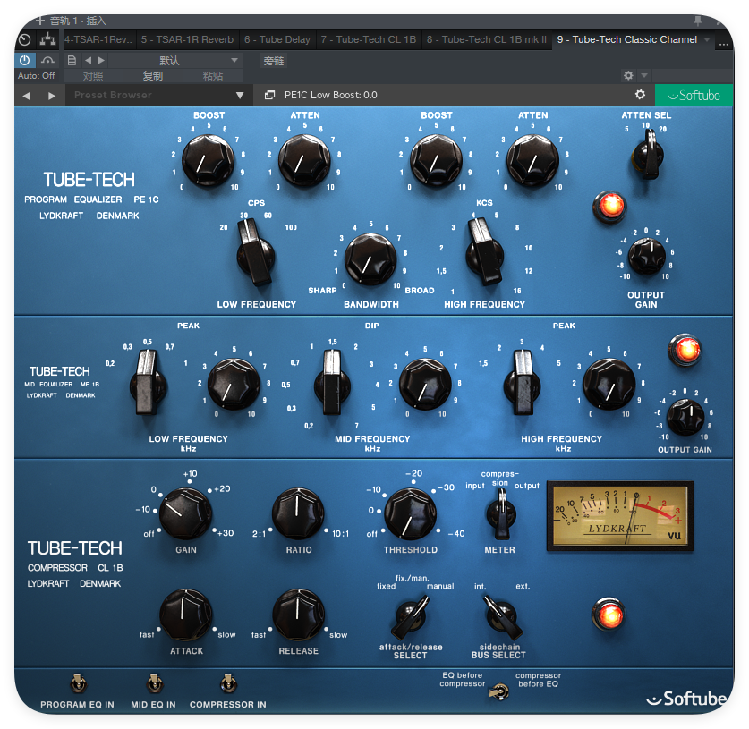
Task: Click the compressor THRESHOLD knob
Action: [x=411, y=513]
